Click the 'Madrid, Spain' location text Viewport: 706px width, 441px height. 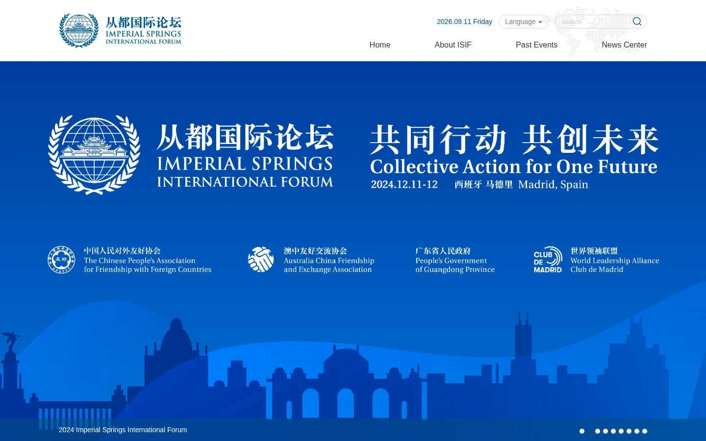(x=553, y=185)
